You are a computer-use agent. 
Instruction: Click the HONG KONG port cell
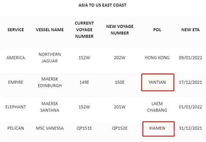click(x=157, y=58)
